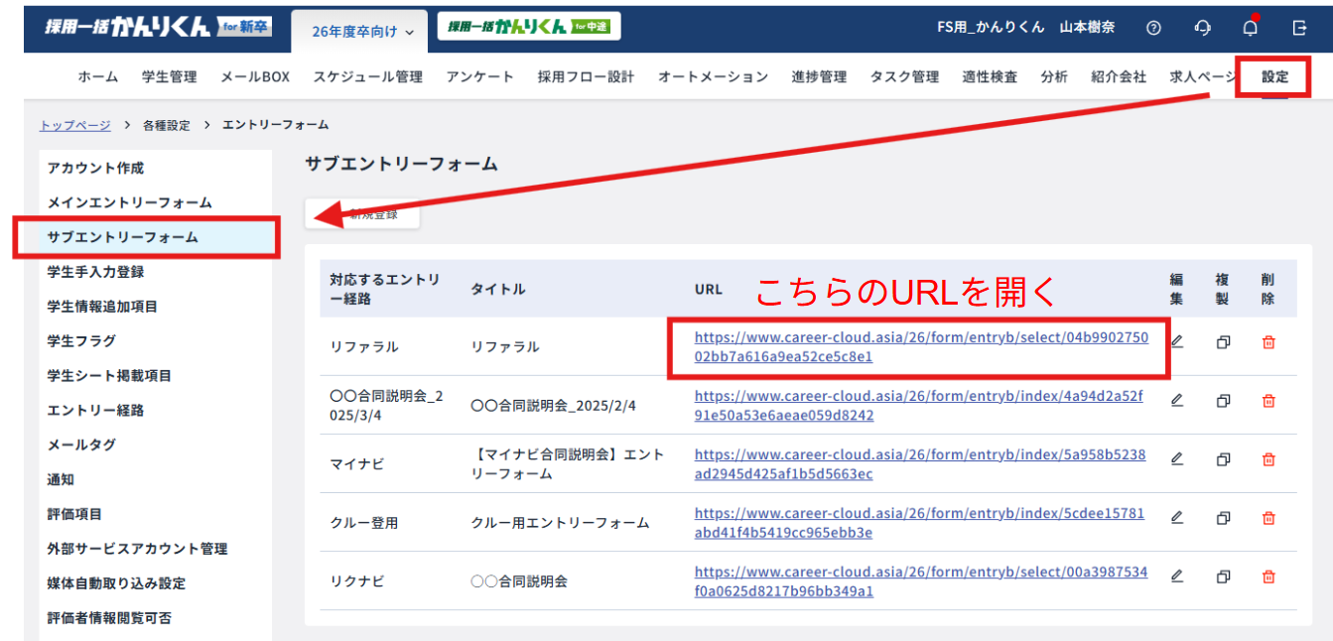Duplicate the マイナビ entry form row
Screen dimensions: 1333x641
point(1223,459)
